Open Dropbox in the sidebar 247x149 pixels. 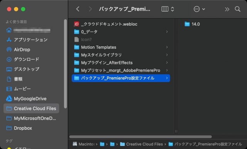(31, 128)
